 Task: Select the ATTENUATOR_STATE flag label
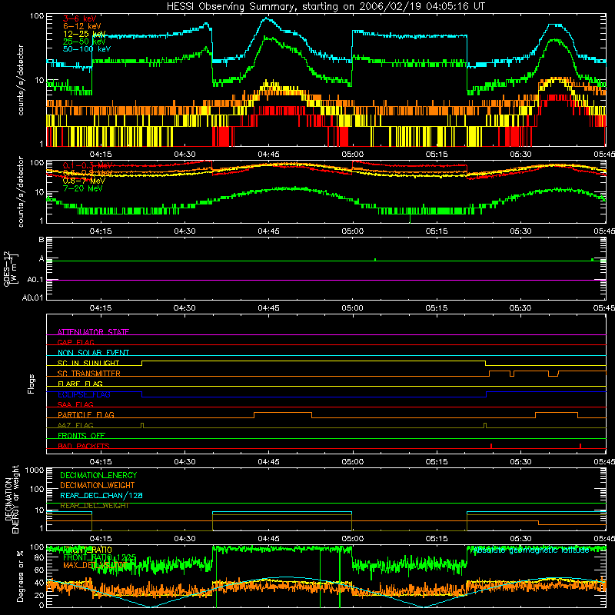pyautogui.click(x=93, y=332)
